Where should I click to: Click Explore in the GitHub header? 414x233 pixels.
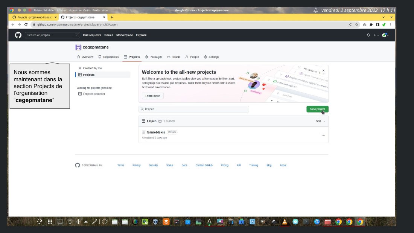[141, 35]
